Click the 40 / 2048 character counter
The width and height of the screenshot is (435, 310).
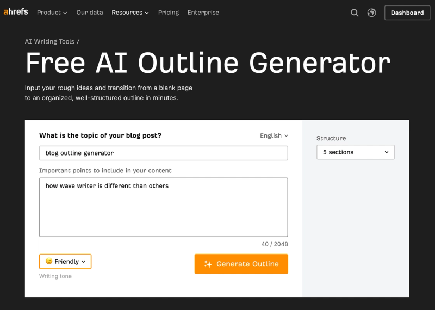[275, 244]
